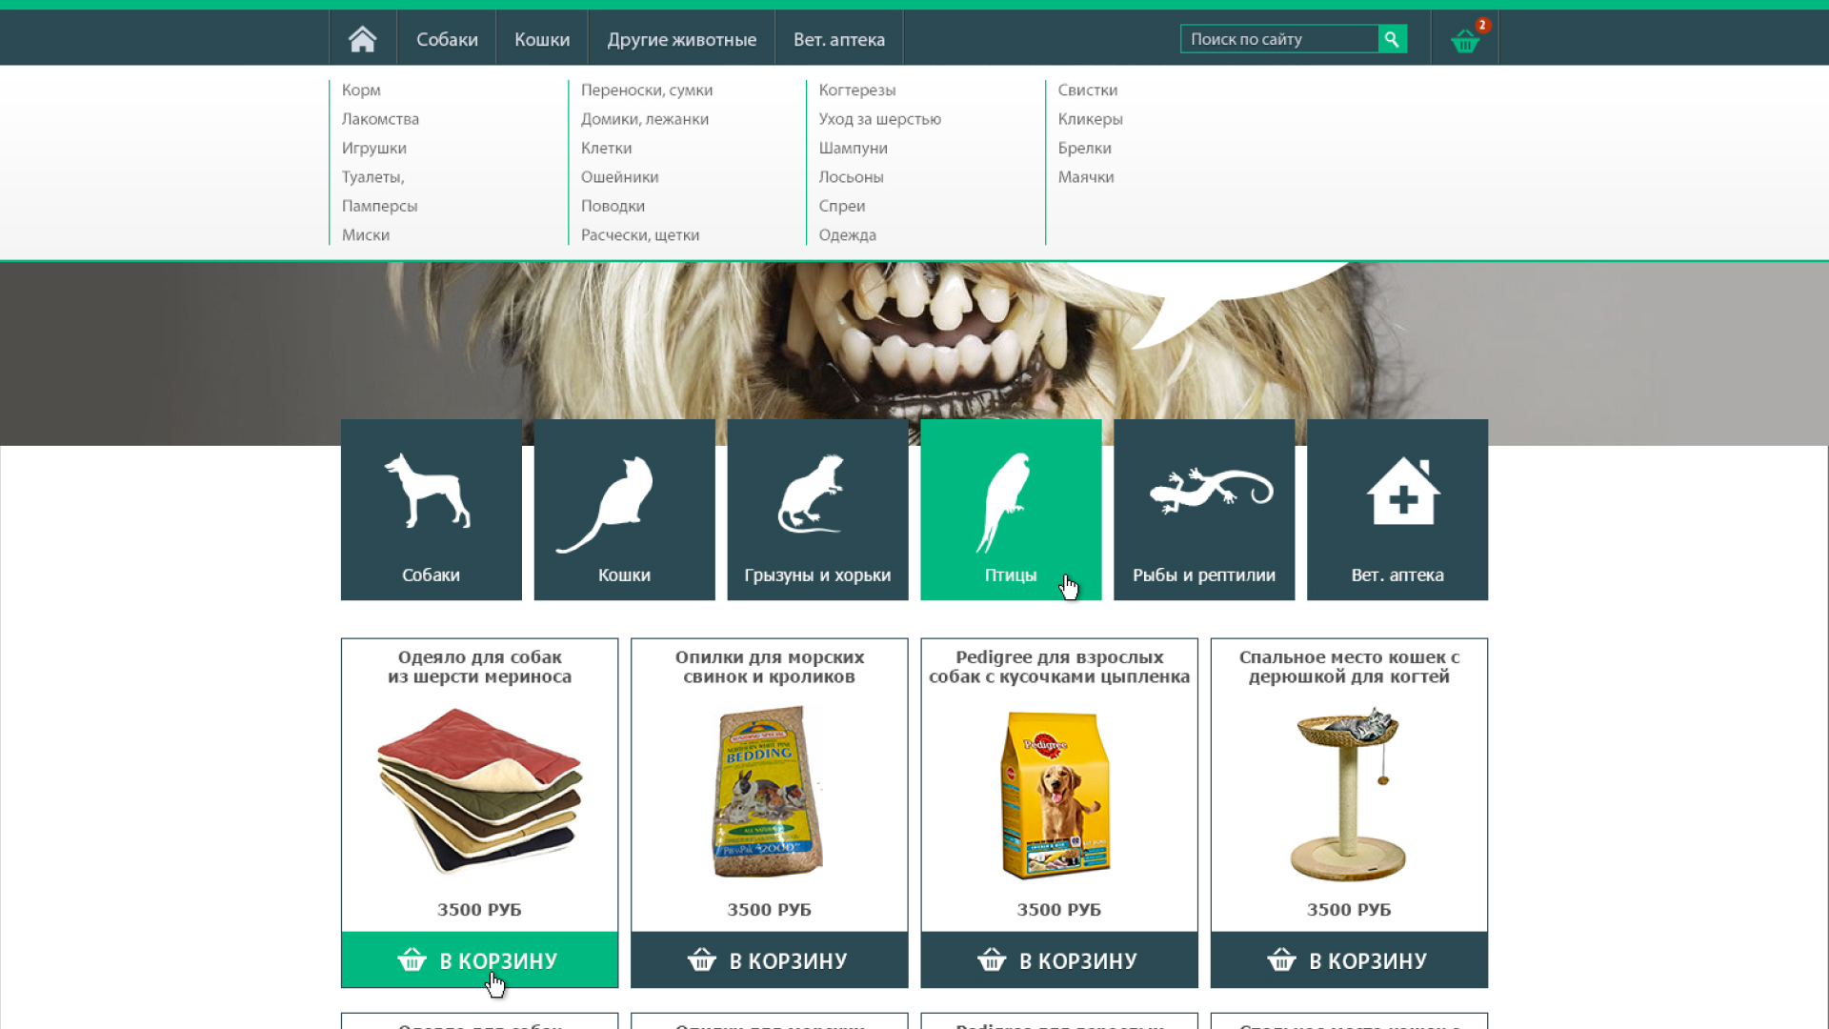Open the Маячки submenu link
1829x1029 pixels.
coord(1086,177)
